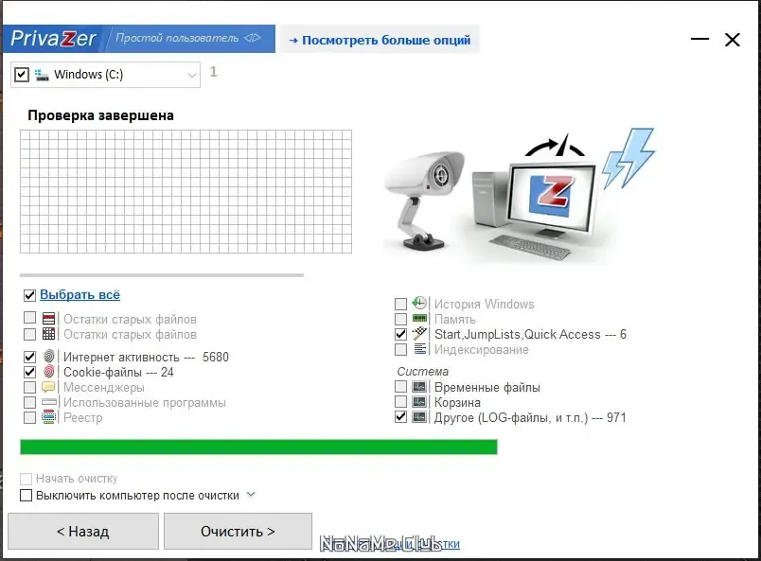
Task: Click the Windows (C:) drive icon
Action: pyautogui.click(x=42, y=75)
